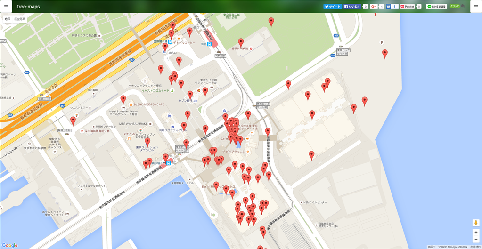
Task: Select the Street View pegman icon
Action: [x=476, y=223]
